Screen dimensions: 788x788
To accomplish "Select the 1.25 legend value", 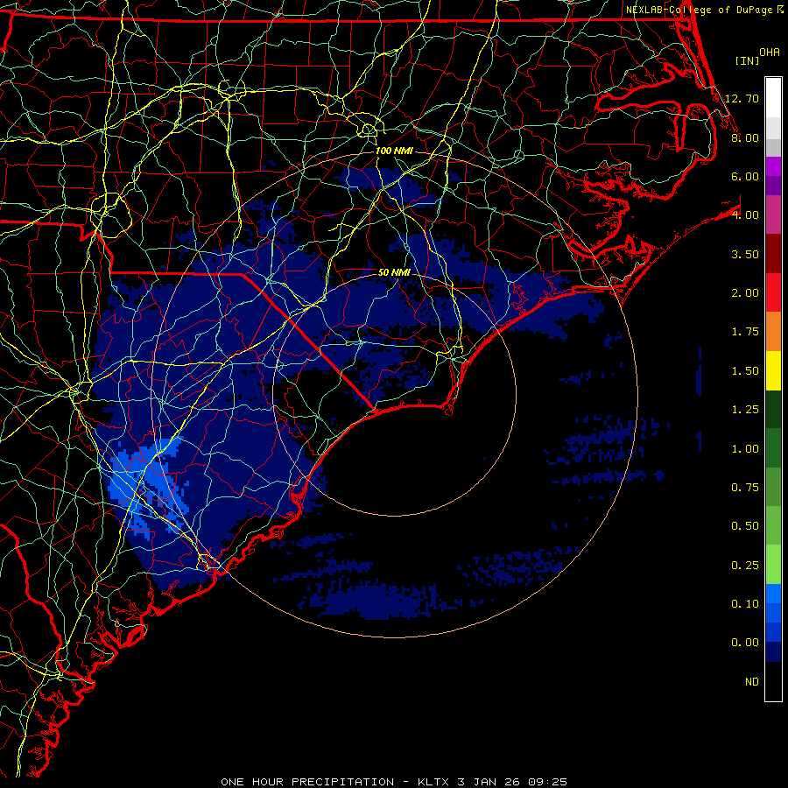I will point(745,410).
